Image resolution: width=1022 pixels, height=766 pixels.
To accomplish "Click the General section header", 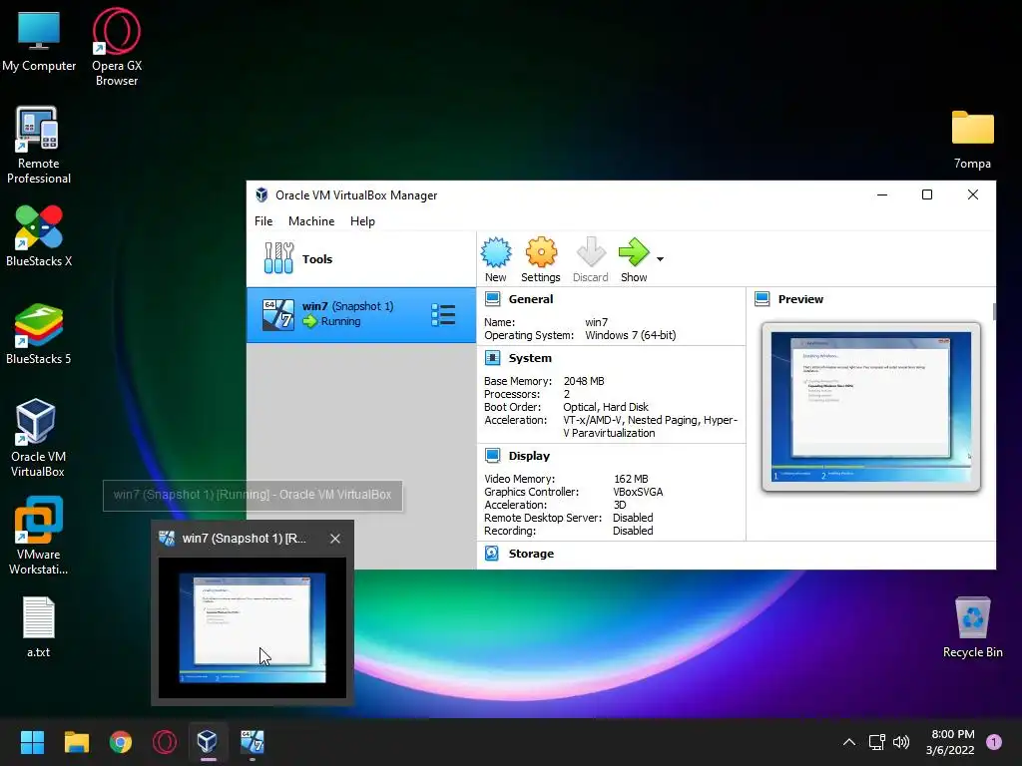I will click(x=531, y=299).
